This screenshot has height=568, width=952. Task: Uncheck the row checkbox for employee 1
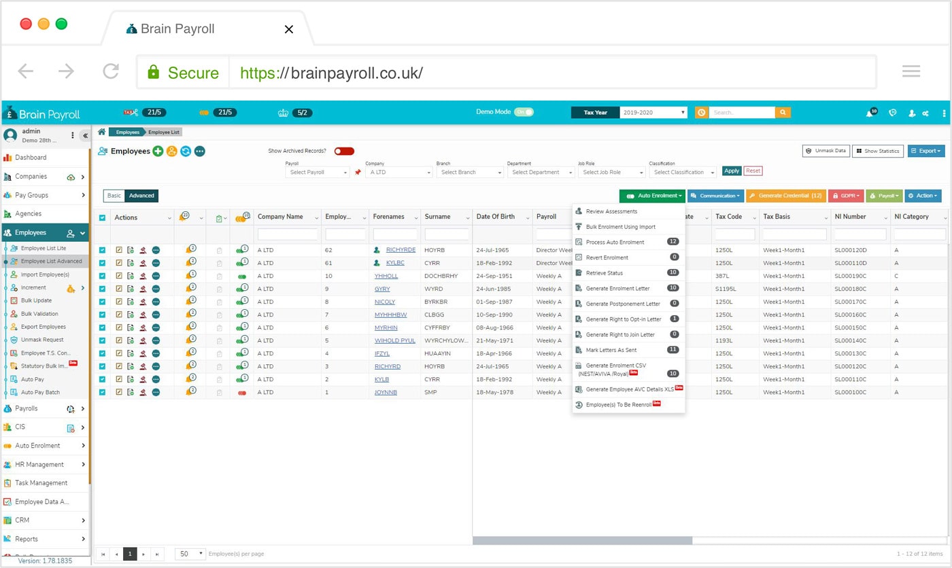pyautogui.click(x=103, y=392)
